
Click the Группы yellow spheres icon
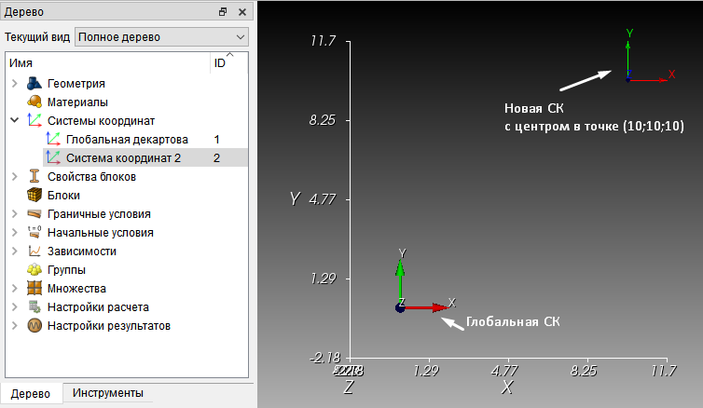coord(34,269)
